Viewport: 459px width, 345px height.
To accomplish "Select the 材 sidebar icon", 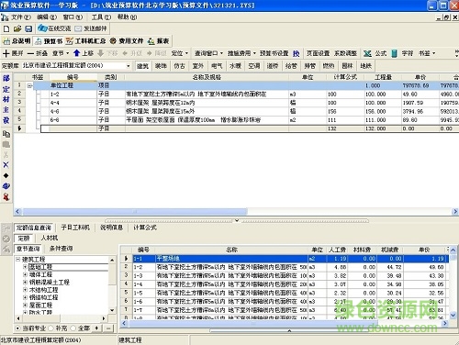I will [6, 99].
